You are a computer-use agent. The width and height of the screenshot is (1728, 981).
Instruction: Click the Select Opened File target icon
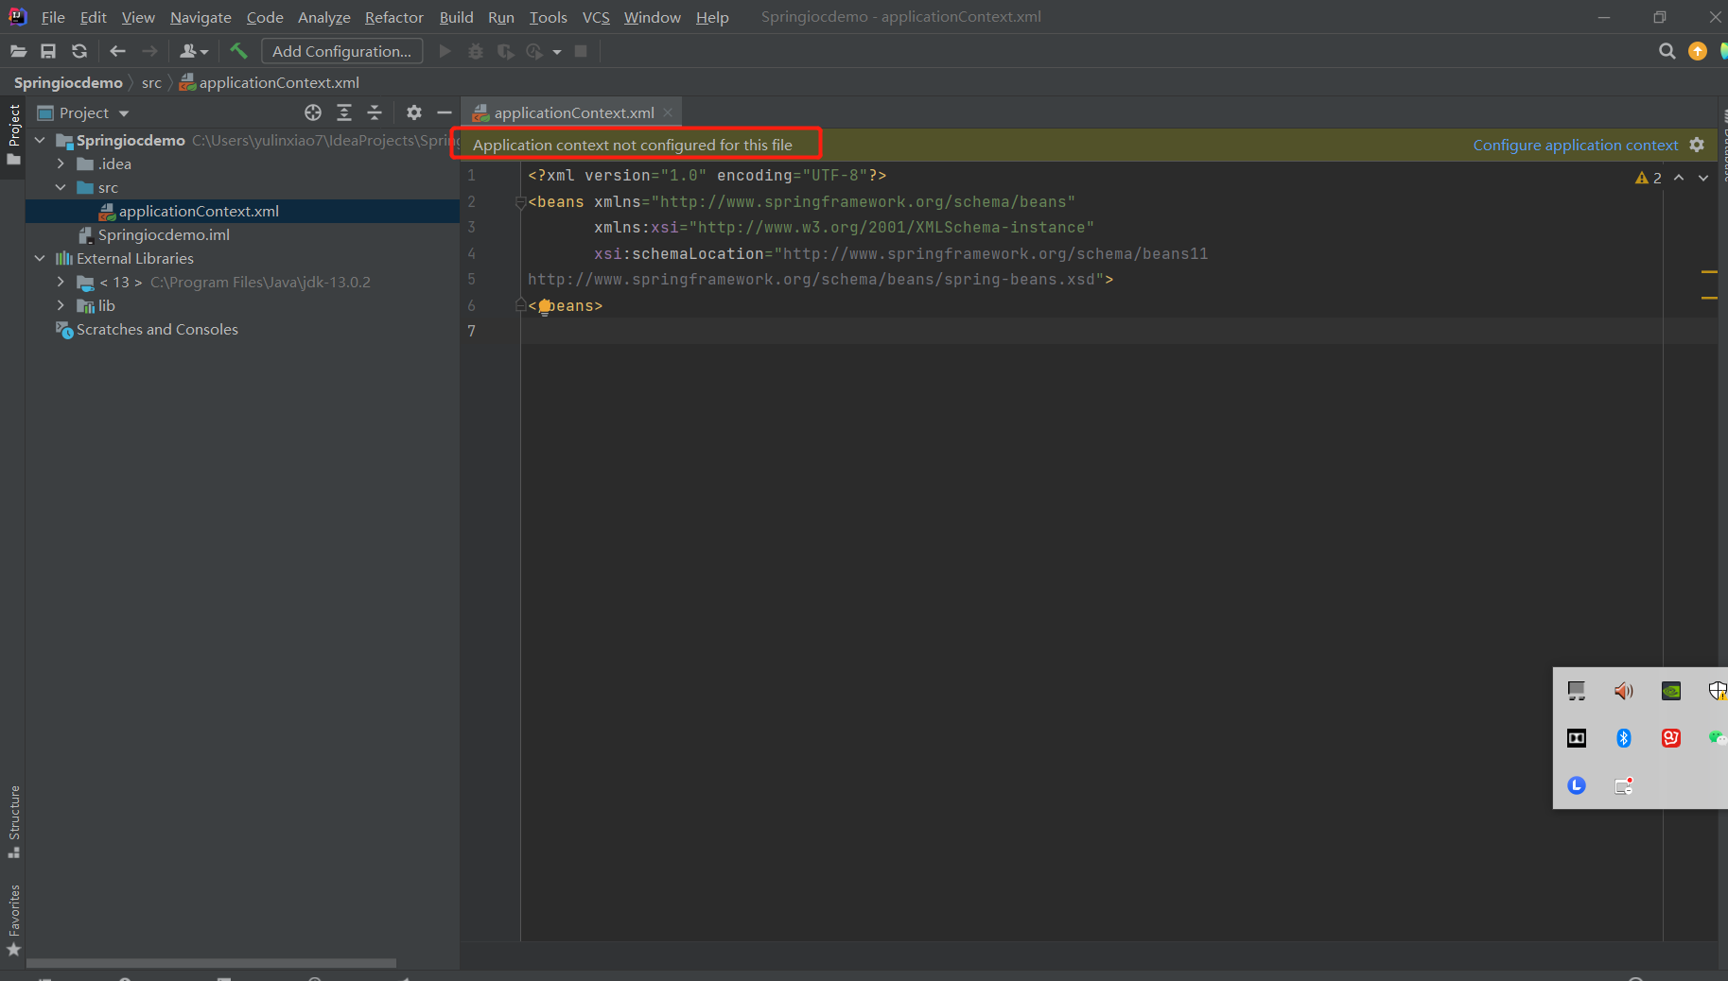coord(313,112)
